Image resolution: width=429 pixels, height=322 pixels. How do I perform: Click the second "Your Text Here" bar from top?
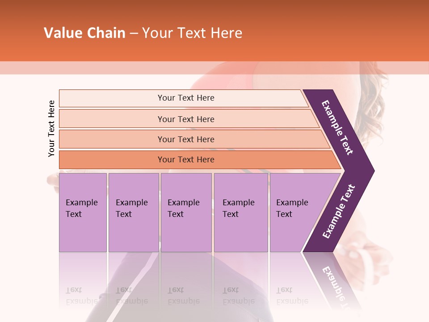(186, 119)
